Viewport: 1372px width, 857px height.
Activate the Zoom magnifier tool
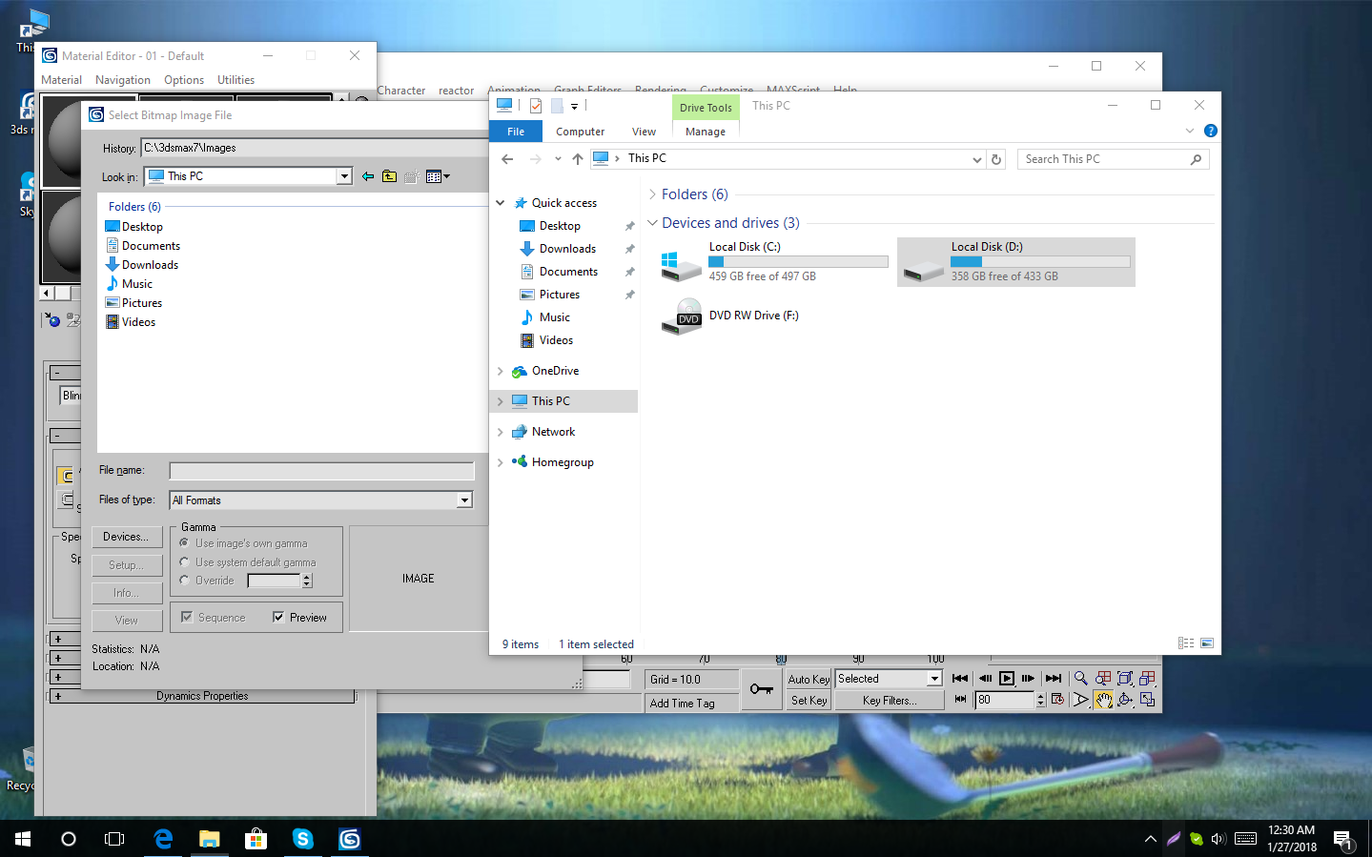pos(1081,678)
